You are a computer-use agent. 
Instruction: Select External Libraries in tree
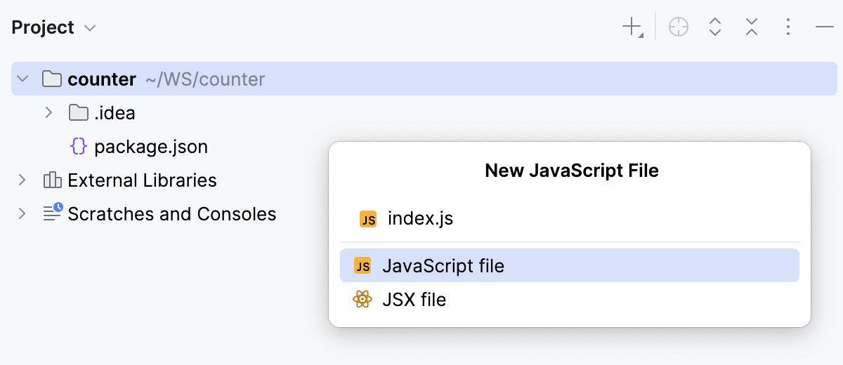click(142, 180)
